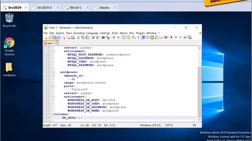The image size is (252, 141).
Task: Open Find with the binoculars icon
Action: coord(103,38)
